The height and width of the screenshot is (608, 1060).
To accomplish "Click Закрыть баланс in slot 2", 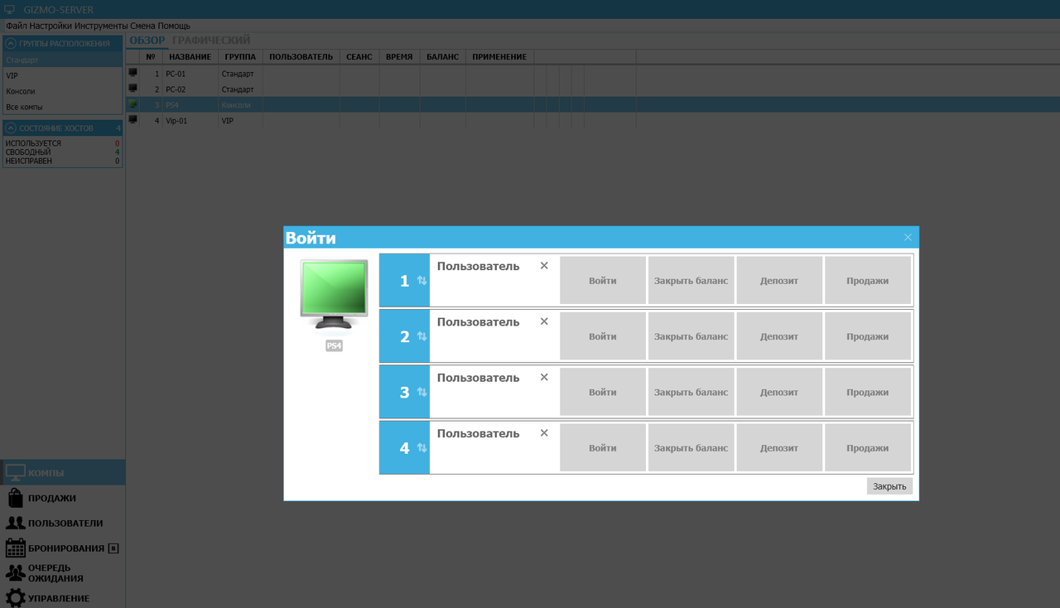I will pos(691,336).
